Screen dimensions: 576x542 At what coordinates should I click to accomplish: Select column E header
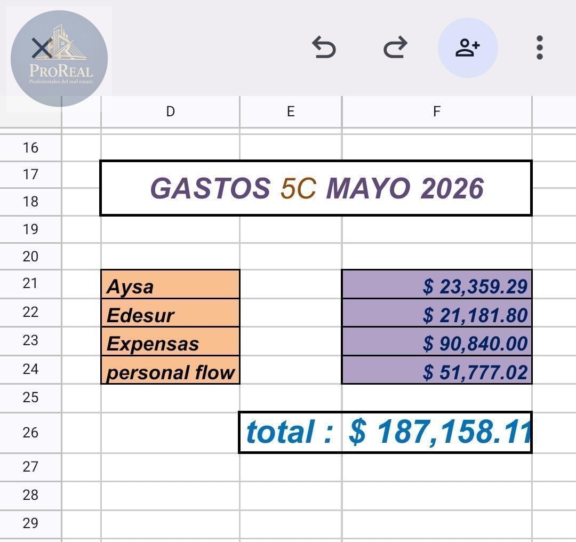291,111
